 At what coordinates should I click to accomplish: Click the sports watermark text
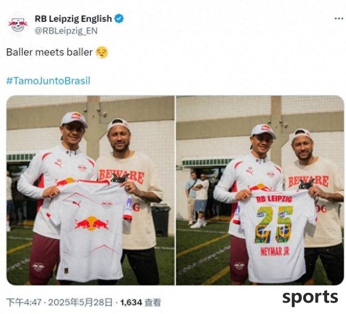310,297
